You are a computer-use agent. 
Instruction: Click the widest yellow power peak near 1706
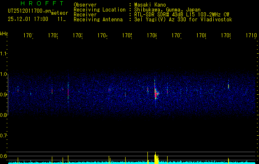[x=156, y=159]
